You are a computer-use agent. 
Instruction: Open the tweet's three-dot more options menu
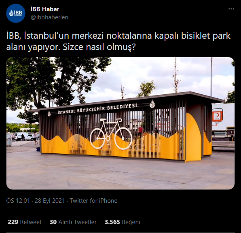(231, 9)
